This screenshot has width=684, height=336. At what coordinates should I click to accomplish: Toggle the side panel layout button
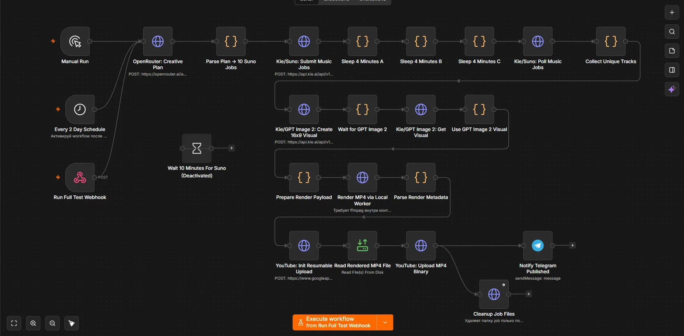coord(672,70)
